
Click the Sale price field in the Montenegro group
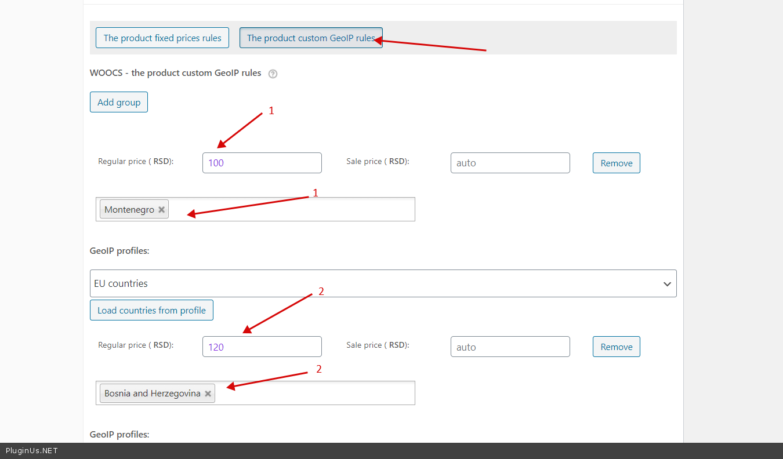(510, 163)
